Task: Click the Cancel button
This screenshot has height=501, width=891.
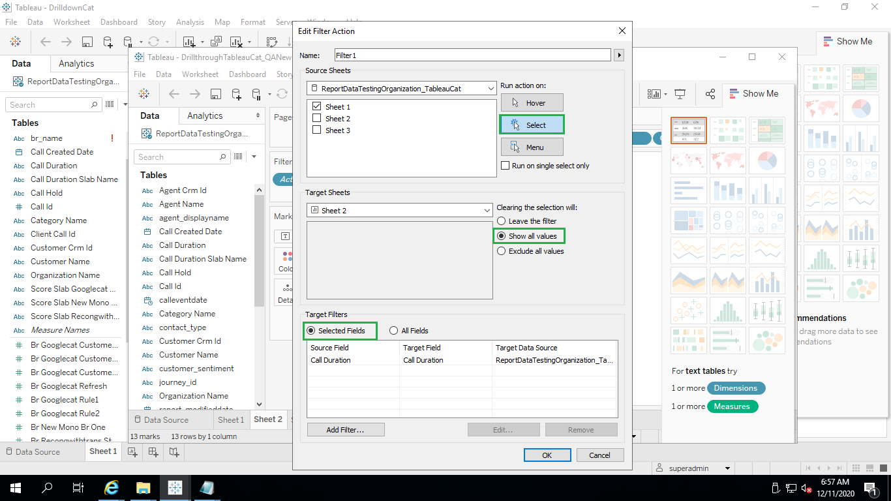Action: [x=599, y=455]
